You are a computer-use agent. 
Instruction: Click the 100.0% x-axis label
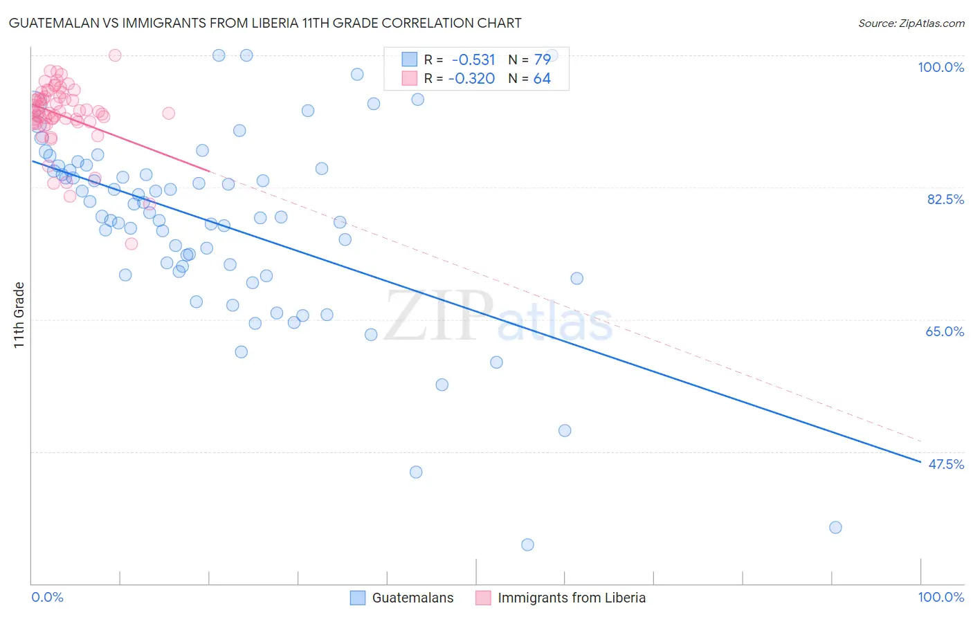(x=941, y=597)
